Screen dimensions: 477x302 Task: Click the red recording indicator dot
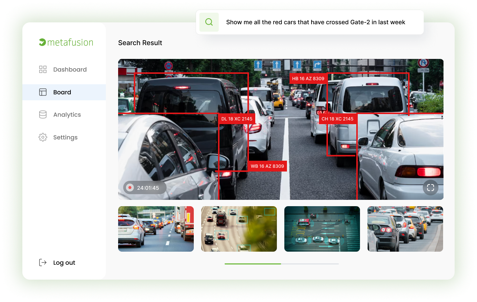coord(130,188)
